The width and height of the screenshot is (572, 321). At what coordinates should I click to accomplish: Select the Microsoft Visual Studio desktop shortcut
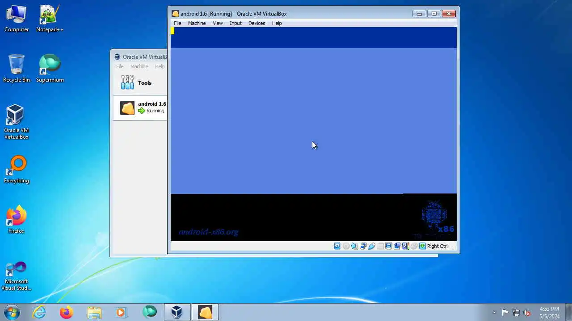(17, 276)
